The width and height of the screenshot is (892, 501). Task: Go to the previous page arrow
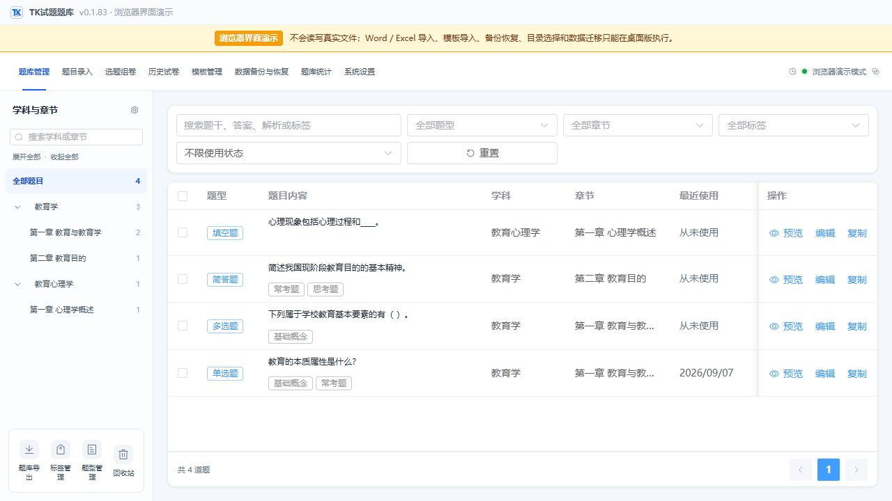801,470
